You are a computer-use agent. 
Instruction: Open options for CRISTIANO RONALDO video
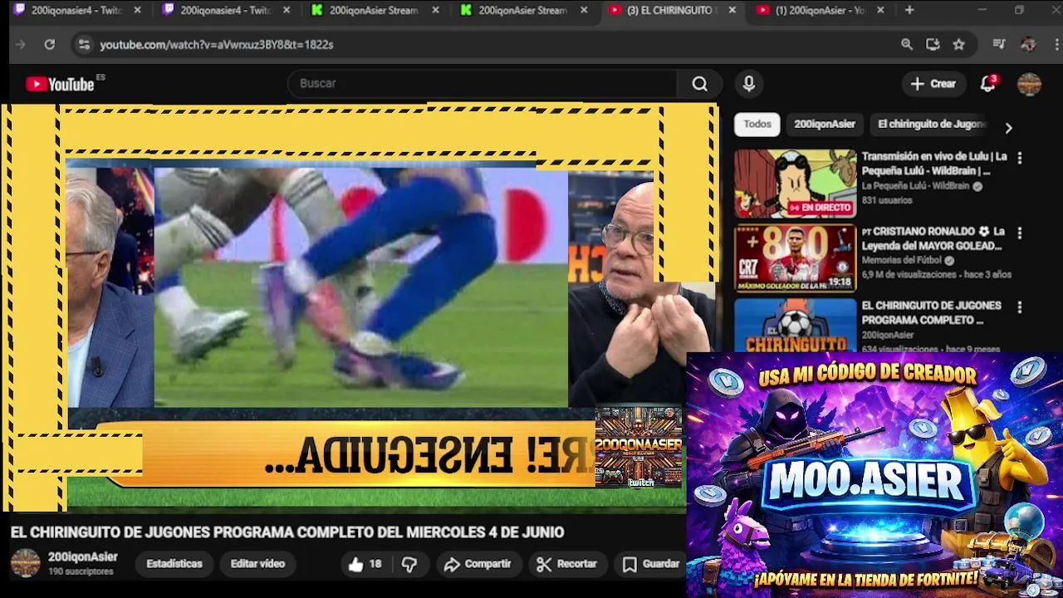[x=1020, y=233]
